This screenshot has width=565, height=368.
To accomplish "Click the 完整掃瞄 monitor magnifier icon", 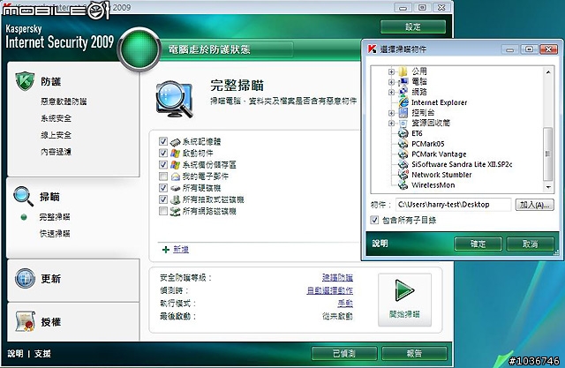I will click(175, 100).
